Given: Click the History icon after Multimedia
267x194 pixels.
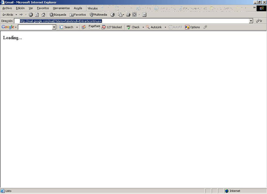Looking at the screenshot, I should tap(112, 15).
